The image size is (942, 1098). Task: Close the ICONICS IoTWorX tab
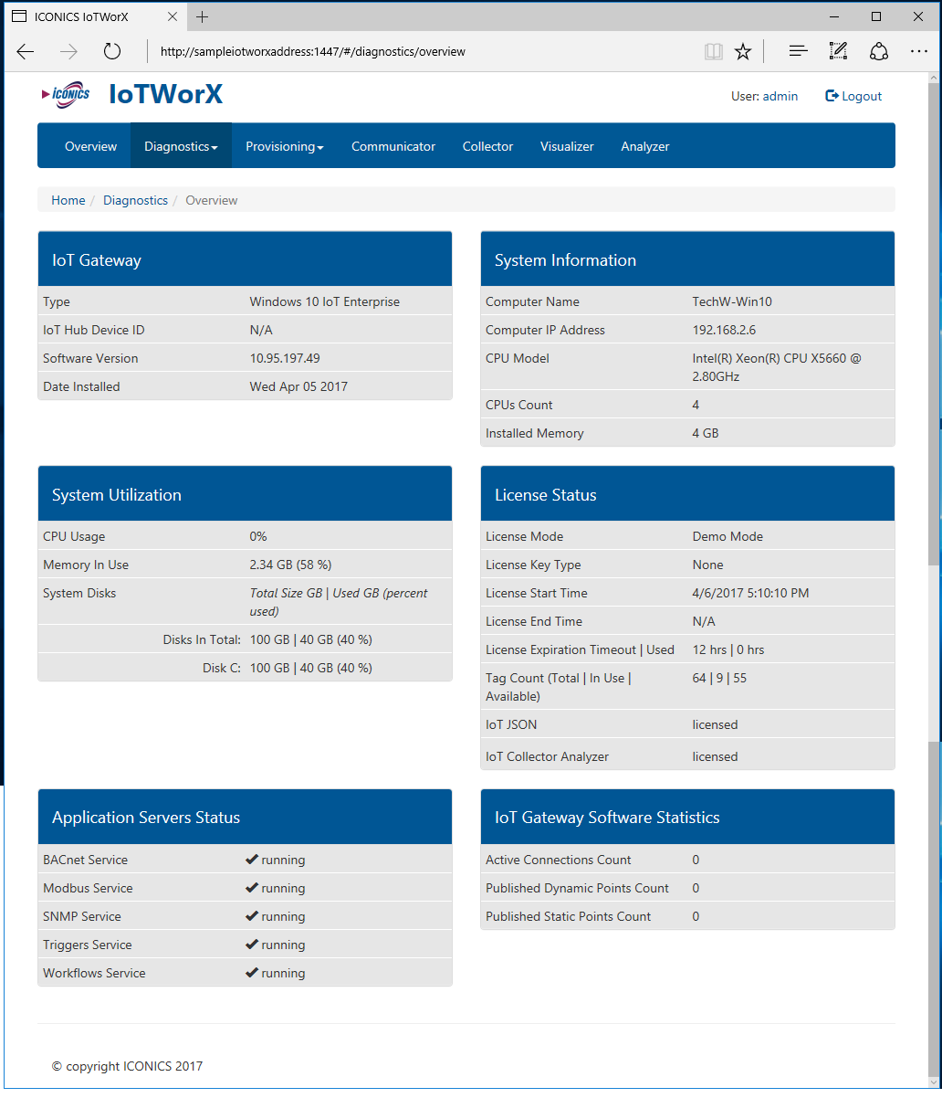point(171,16)
